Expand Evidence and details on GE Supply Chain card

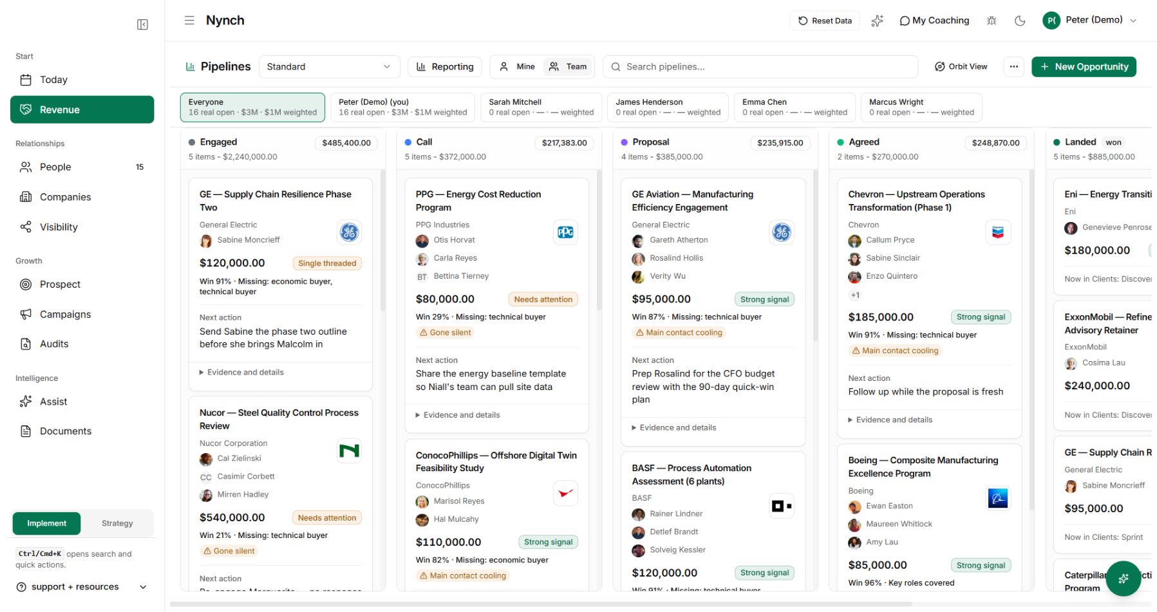pyautogui.click(x=241, y=372)
